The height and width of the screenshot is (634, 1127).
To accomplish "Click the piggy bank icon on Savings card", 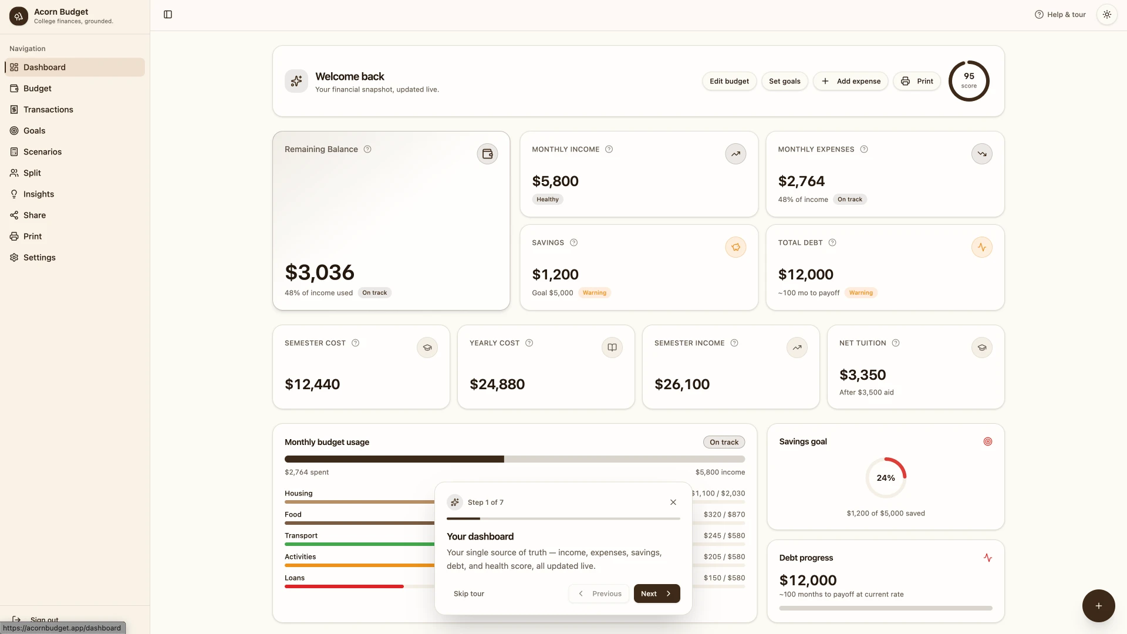I will (x=735, y=247).
